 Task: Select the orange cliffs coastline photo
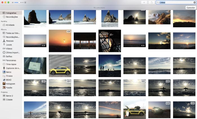pyautogui.click(x=160, y=17)
